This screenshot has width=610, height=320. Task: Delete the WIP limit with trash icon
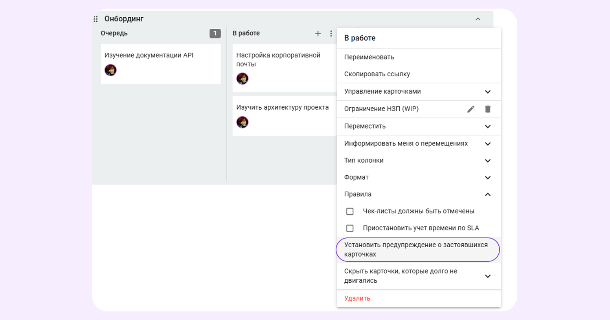coord(488,109)
